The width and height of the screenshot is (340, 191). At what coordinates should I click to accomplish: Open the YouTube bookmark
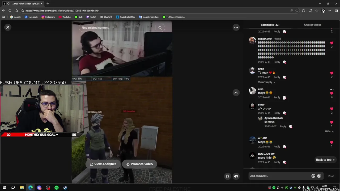click(65, 17)
